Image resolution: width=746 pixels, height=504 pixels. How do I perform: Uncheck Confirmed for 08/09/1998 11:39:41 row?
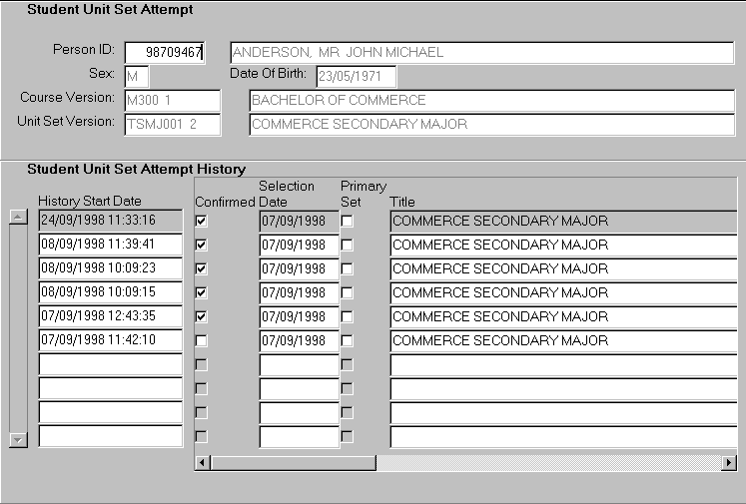(202, 245)
